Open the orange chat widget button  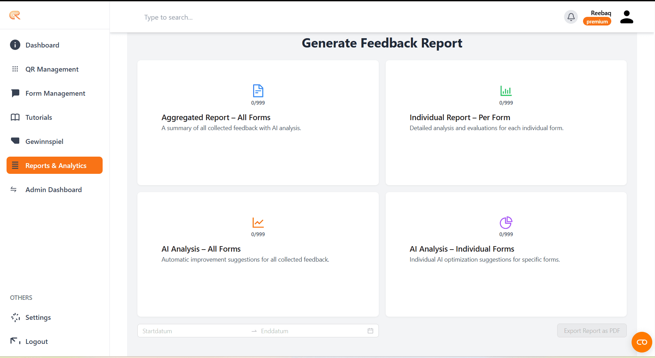(642, 342)
